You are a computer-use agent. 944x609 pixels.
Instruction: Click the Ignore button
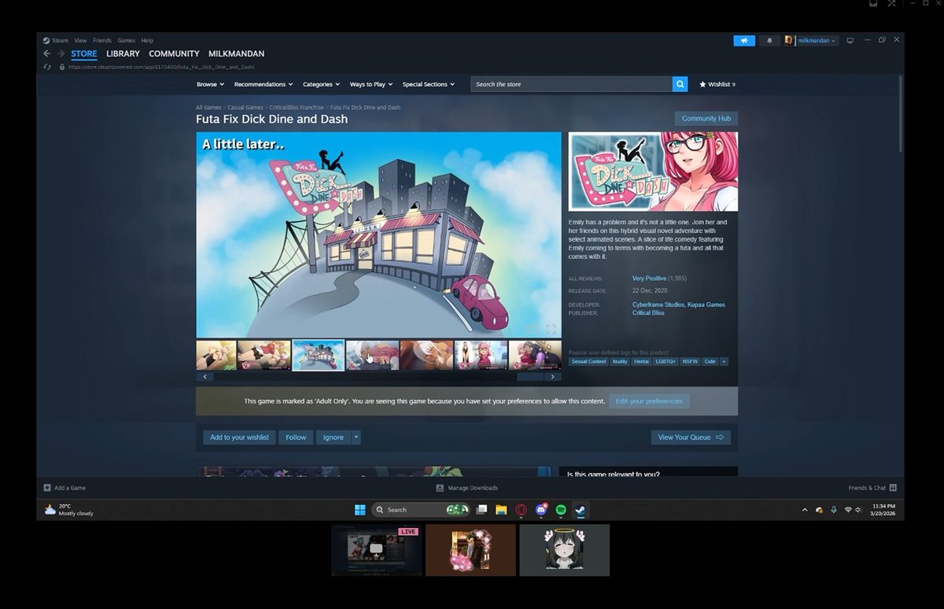click(334, 437)
